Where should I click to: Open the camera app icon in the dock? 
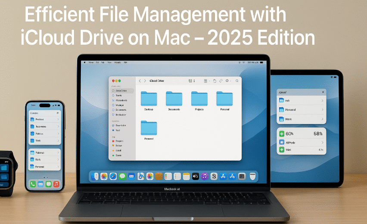(x=242, y=176)
